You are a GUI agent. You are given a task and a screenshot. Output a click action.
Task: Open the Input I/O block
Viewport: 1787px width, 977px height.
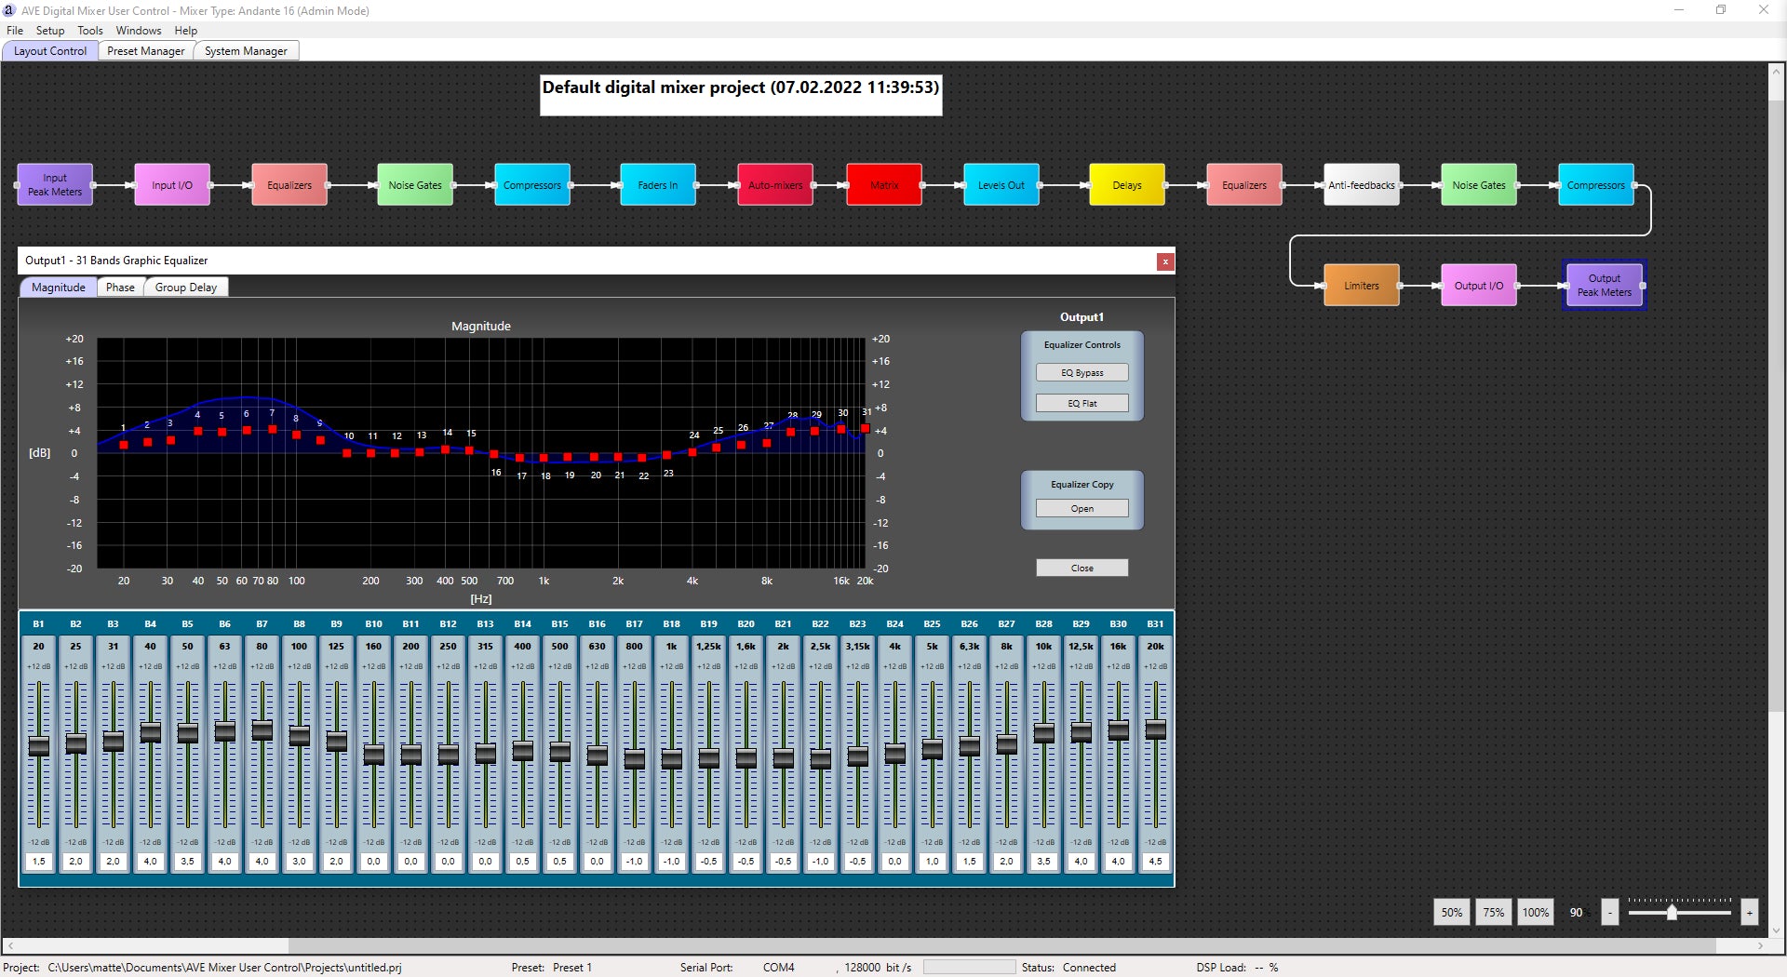coord(172,185)
